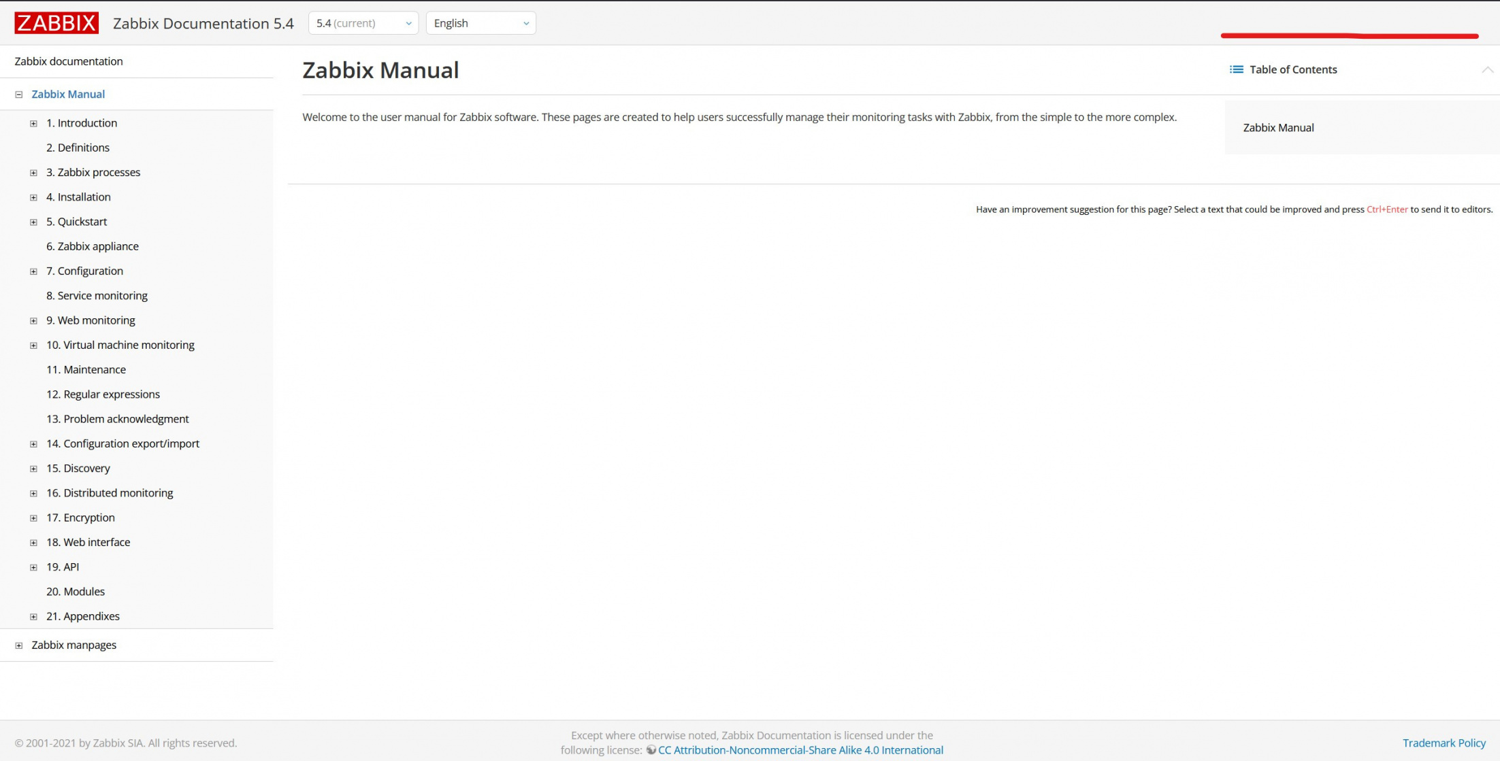The width and height of the screenshot is (1500, 761).
Task: Click the Zabbix logo
Action: pos(56,23)
